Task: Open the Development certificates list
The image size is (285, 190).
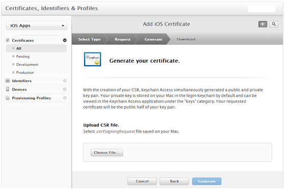Action: (x=27, y=65)
